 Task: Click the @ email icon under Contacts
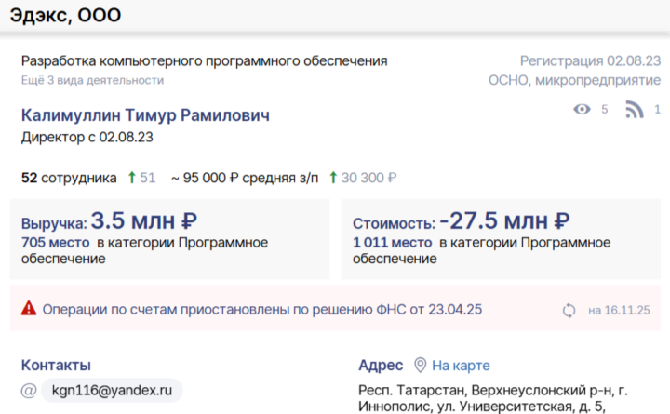(x=29, y=391)
